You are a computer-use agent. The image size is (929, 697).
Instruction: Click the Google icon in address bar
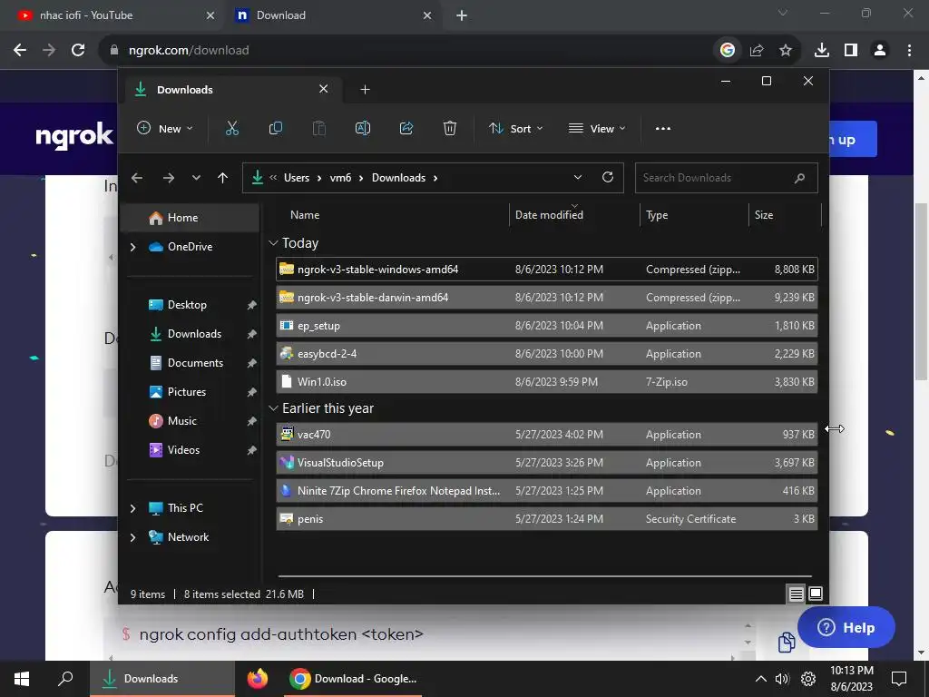(728, 51)
